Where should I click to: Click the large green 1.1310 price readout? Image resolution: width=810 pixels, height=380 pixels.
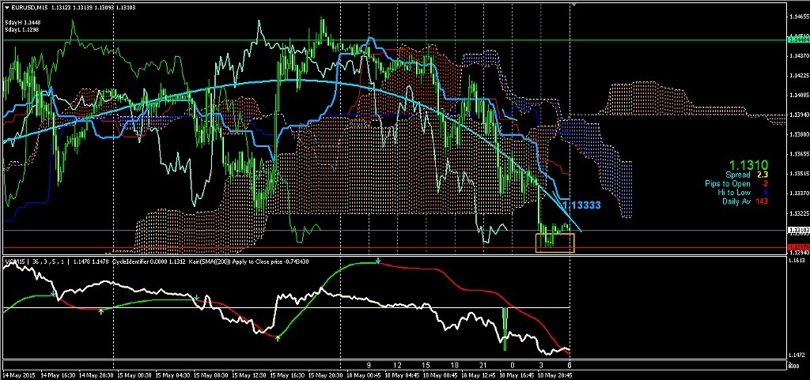click(748, 165)
